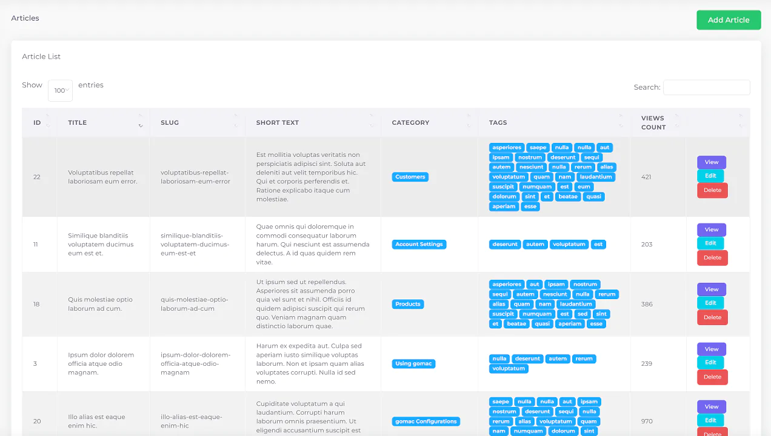Click Edit for article ID 3

click(x=710, y=363)
